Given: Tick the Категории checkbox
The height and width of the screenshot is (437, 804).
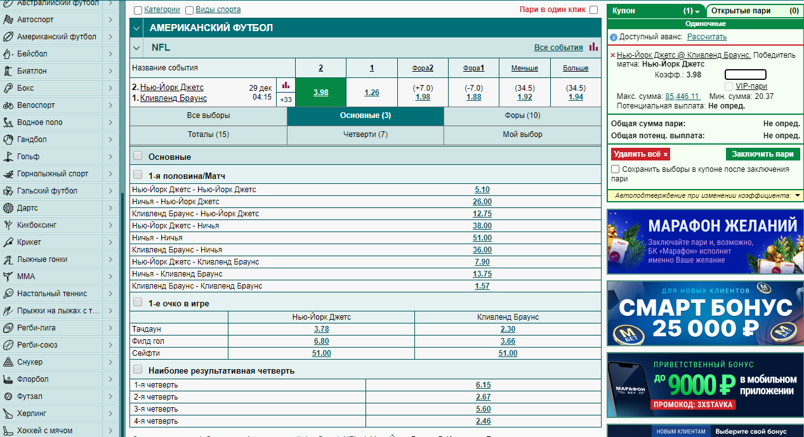Looking at the screenshot, I should pyautogui.click(x=138, y=10).
